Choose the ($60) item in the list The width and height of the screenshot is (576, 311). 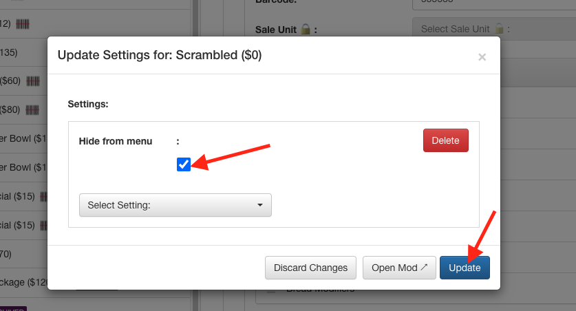click(10, 81)
